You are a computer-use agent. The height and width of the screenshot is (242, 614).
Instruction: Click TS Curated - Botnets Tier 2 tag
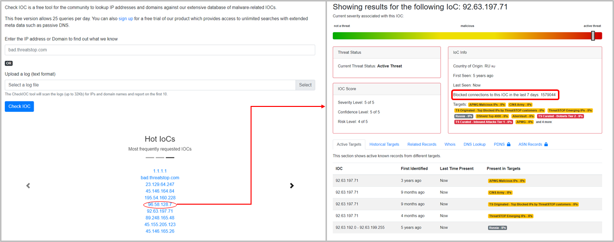560,116
